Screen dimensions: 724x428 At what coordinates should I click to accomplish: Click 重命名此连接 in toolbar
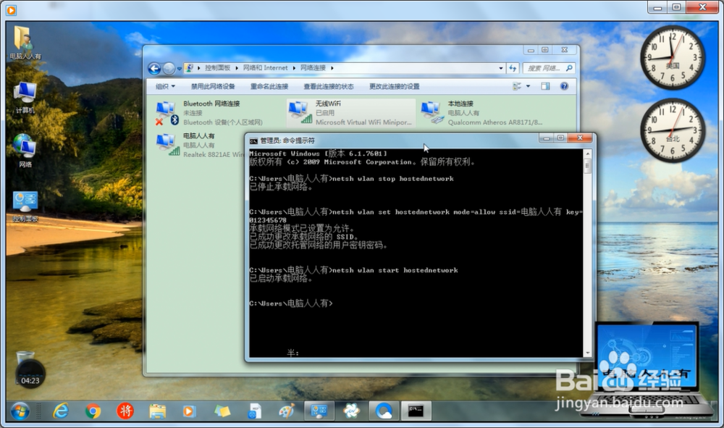pyautogui.click(x=269, y=86)
